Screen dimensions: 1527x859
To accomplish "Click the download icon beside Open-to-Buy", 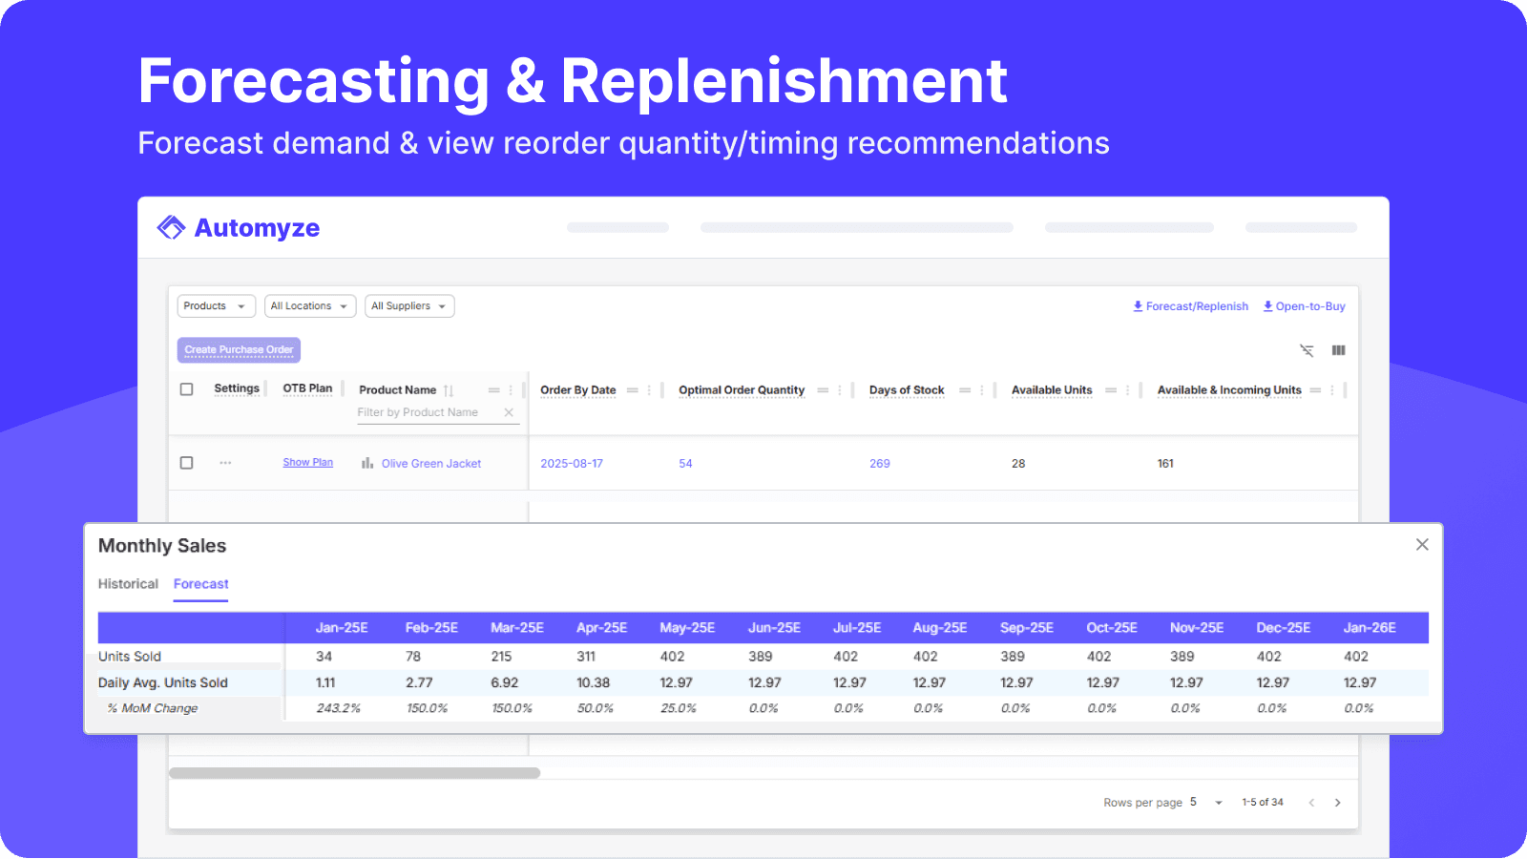I will coord(1268,306).
